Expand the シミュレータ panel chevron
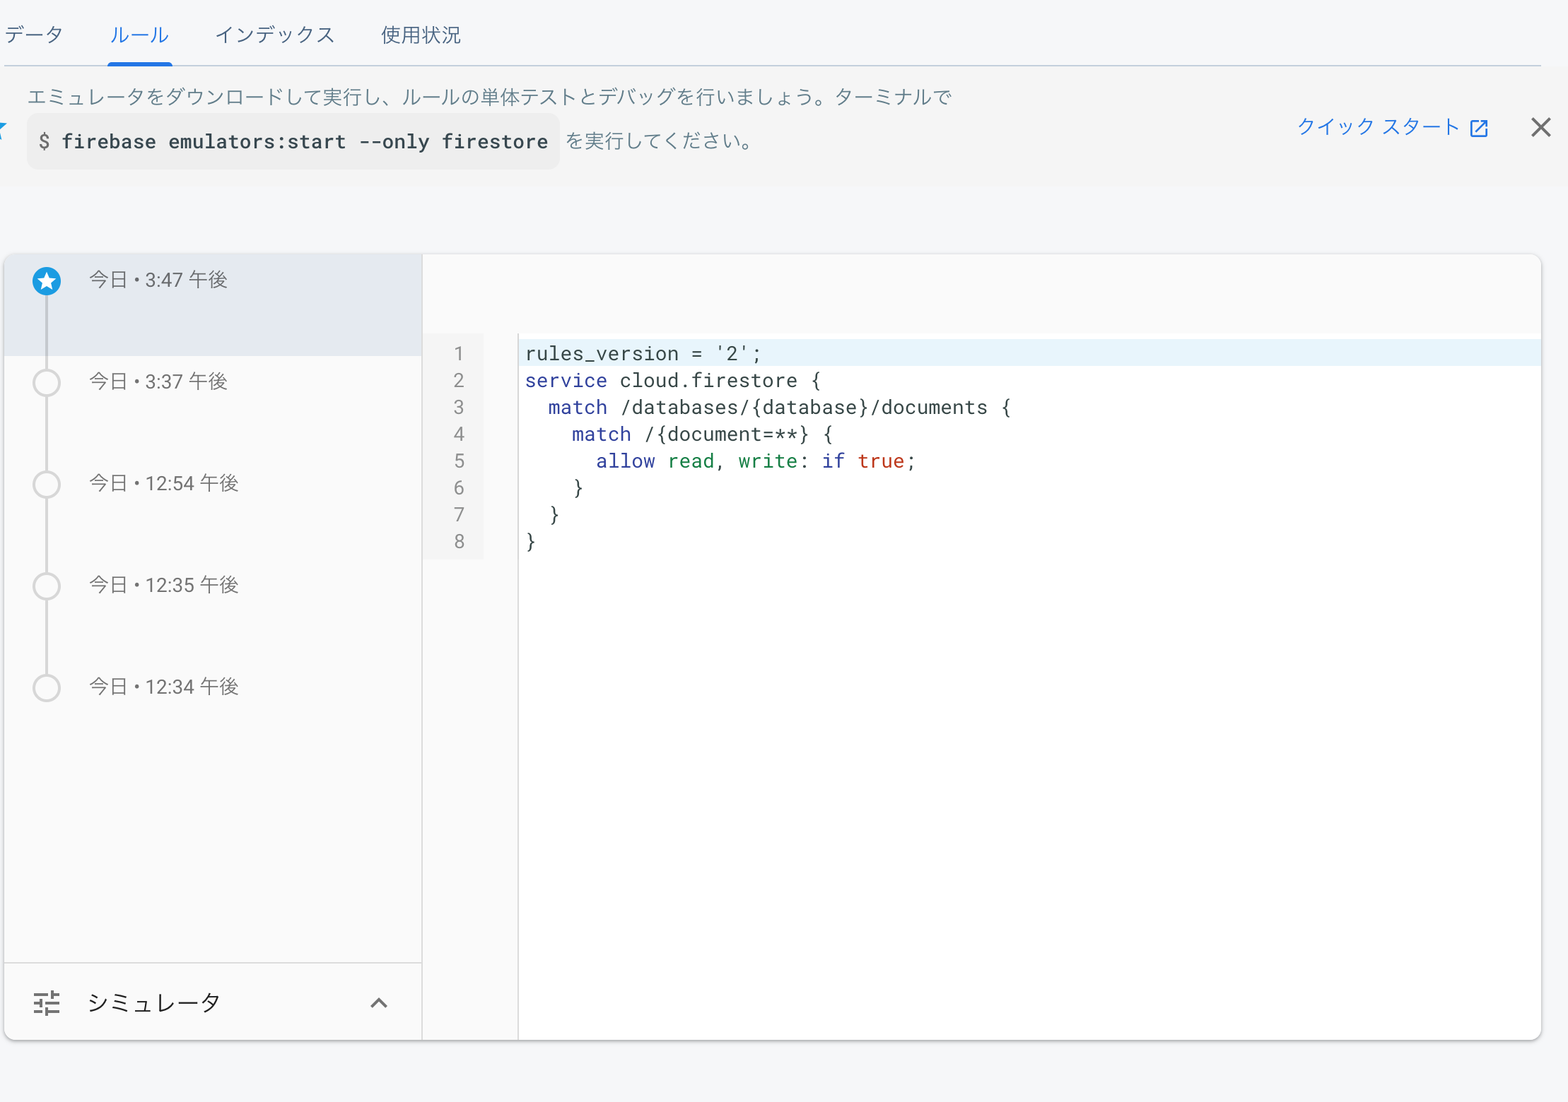 click(379, 1003)
